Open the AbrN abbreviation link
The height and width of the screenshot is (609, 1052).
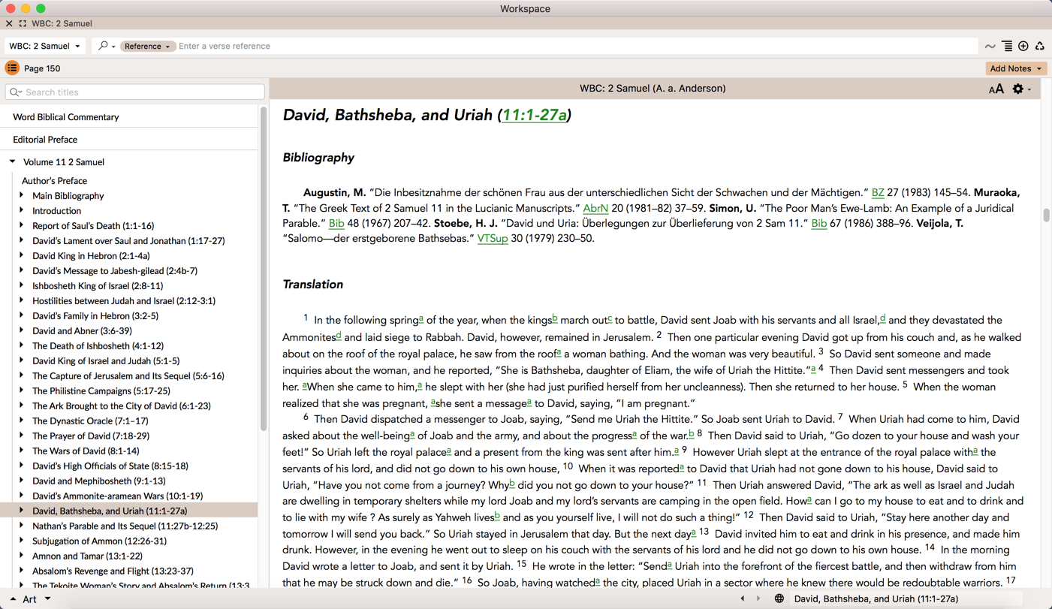tap(595, 208)
